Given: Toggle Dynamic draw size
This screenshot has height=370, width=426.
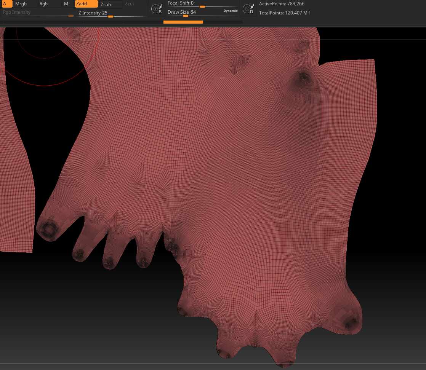Looking at the screenshot, I should pos(231,11).
